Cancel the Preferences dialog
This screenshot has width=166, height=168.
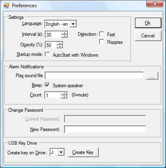click(x=148, y=36)
